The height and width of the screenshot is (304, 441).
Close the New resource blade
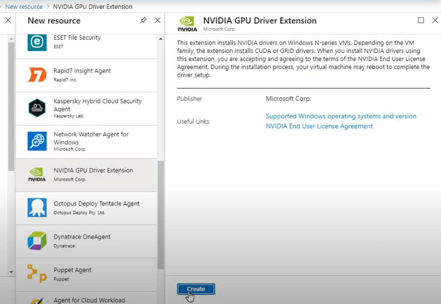157,20
